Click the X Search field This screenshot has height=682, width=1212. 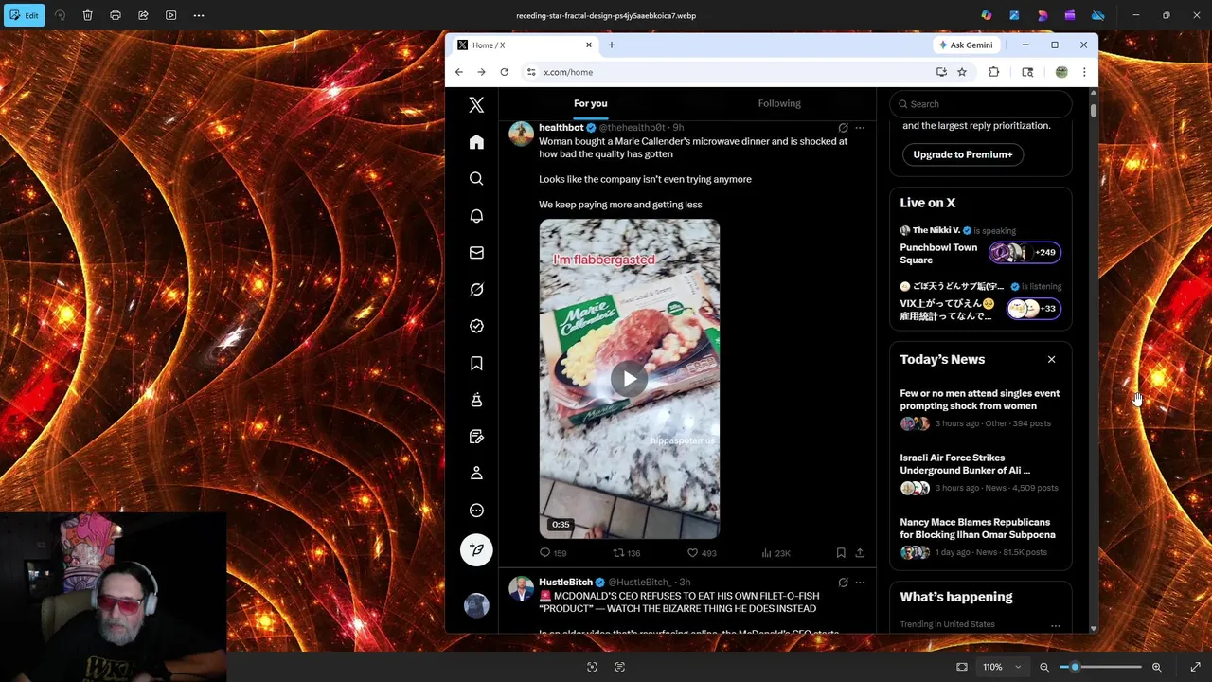coord(980,104)
